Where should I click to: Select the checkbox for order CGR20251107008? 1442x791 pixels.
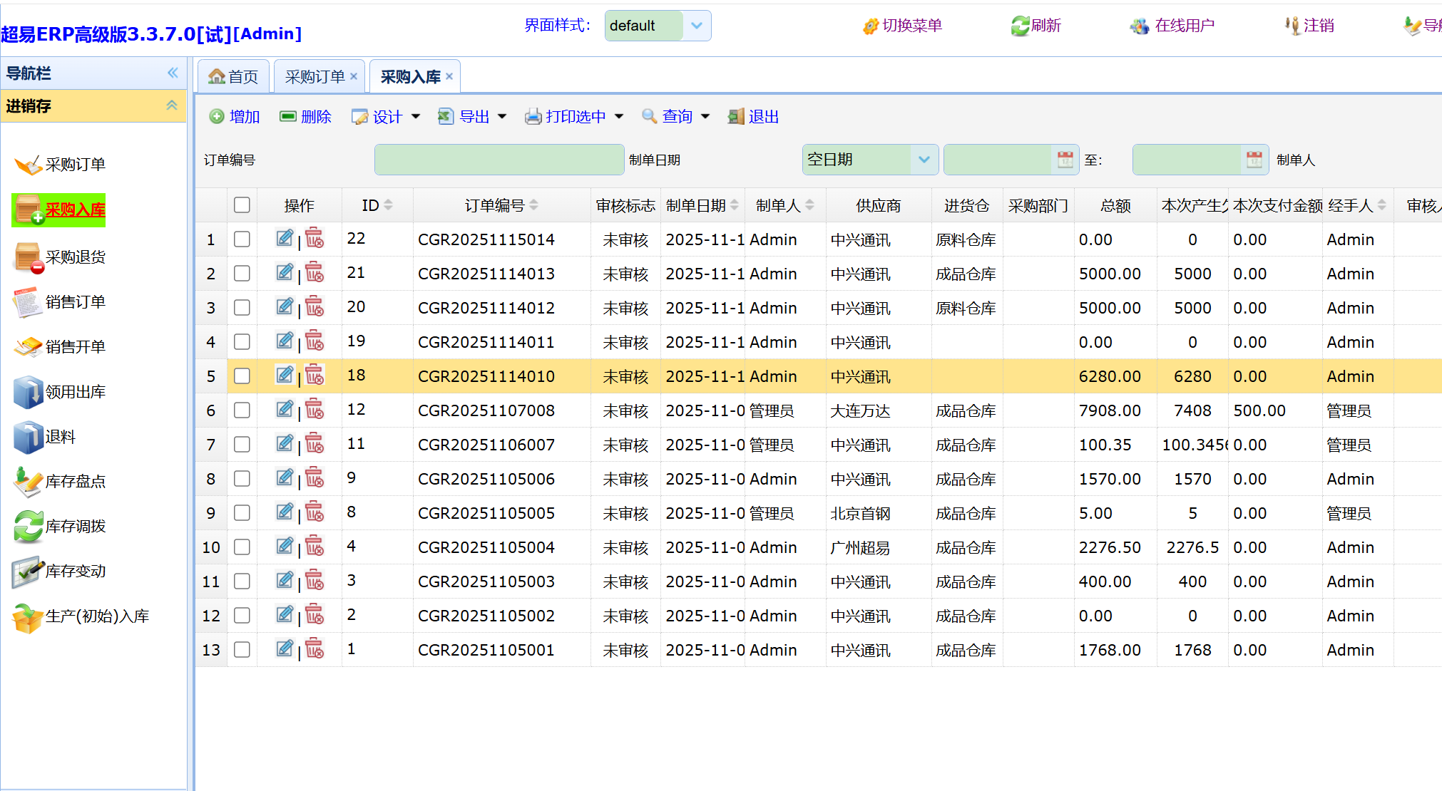pos(242,410)
